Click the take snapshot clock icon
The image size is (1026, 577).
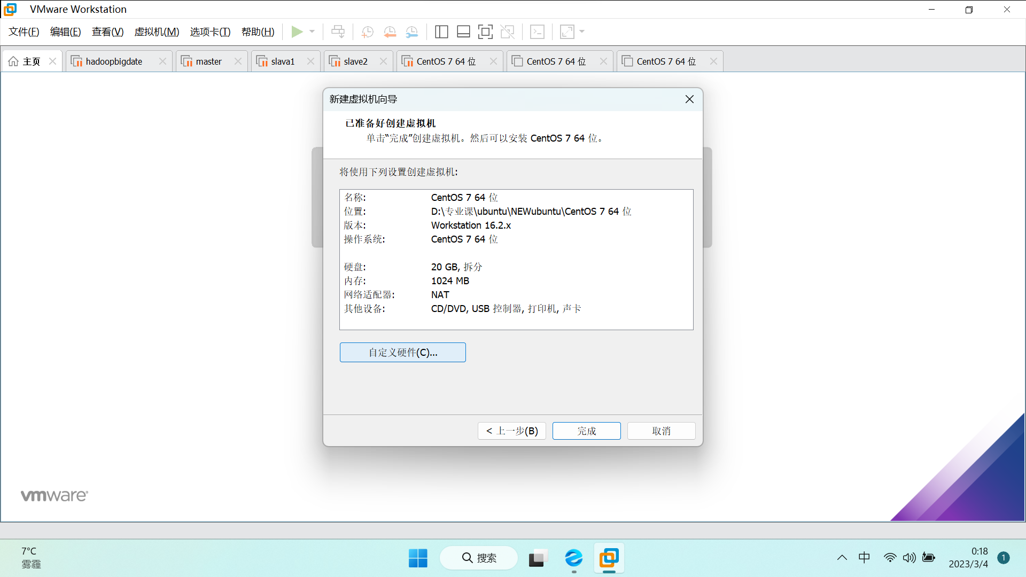click(367, 32)
